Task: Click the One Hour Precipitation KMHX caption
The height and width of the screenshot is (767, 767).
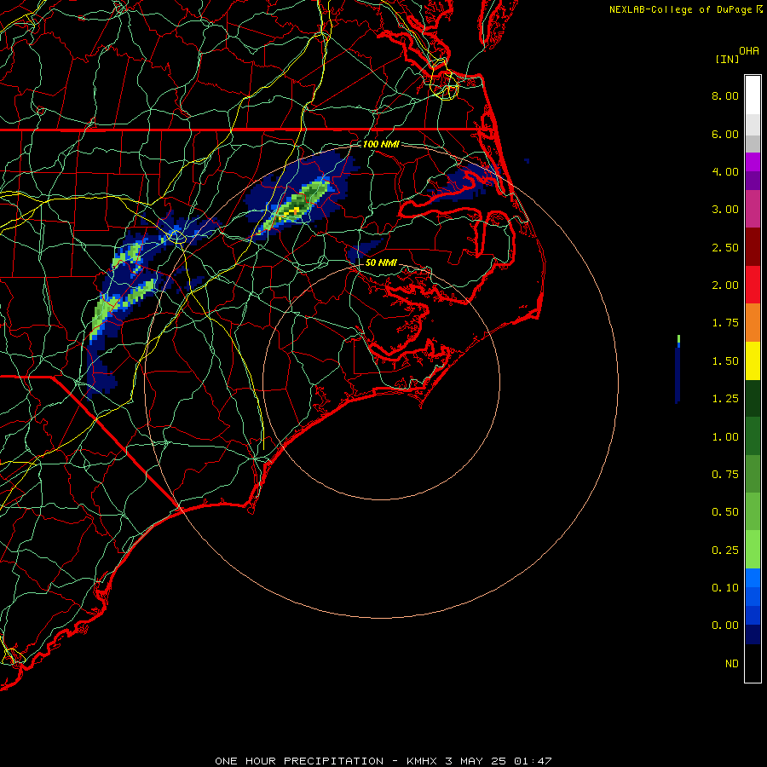Action: (383, 761)
